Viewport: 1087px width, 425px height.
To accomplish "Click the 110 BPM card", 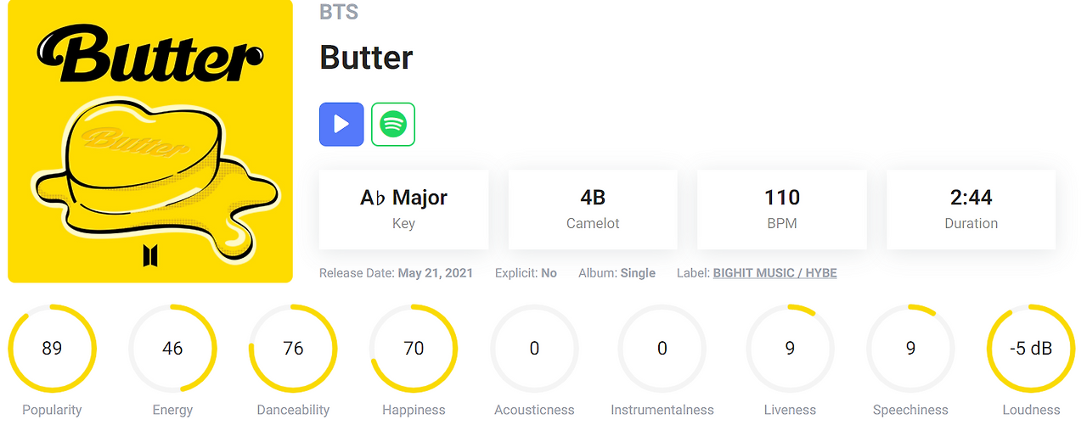I will pos(782,209).
